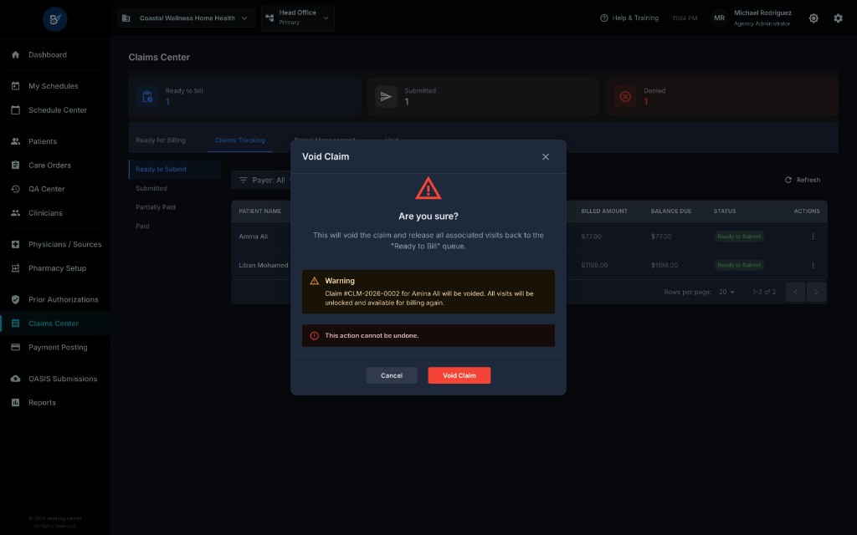Image resolution: width=857 pixels, height=535 pixels.
Task: Confirm with red Void Claim button
Action: (459, 375)
